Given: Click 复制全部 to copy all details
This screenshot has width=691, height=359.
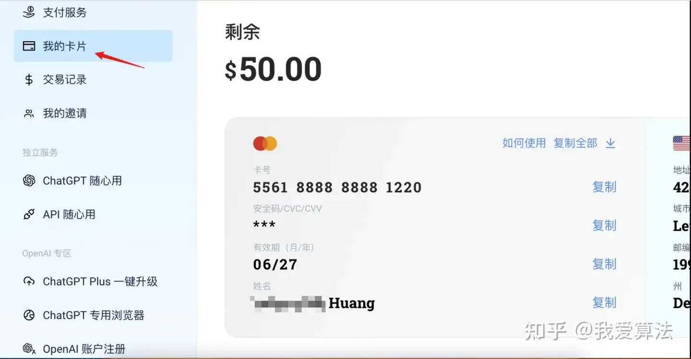Looking at the screenshot, I should click(575, 143).
